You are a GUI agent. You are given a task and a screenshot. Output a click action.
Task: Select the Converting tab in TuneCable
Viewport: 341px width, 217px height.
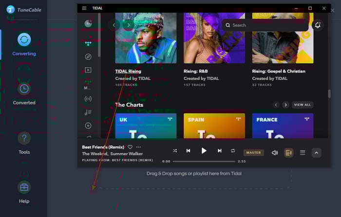click(x=24, y=45)
